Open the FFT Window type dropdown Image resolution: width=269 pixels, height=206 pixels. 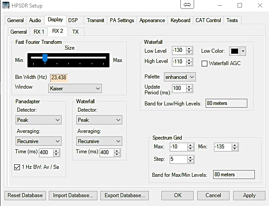tap(75, 89)
